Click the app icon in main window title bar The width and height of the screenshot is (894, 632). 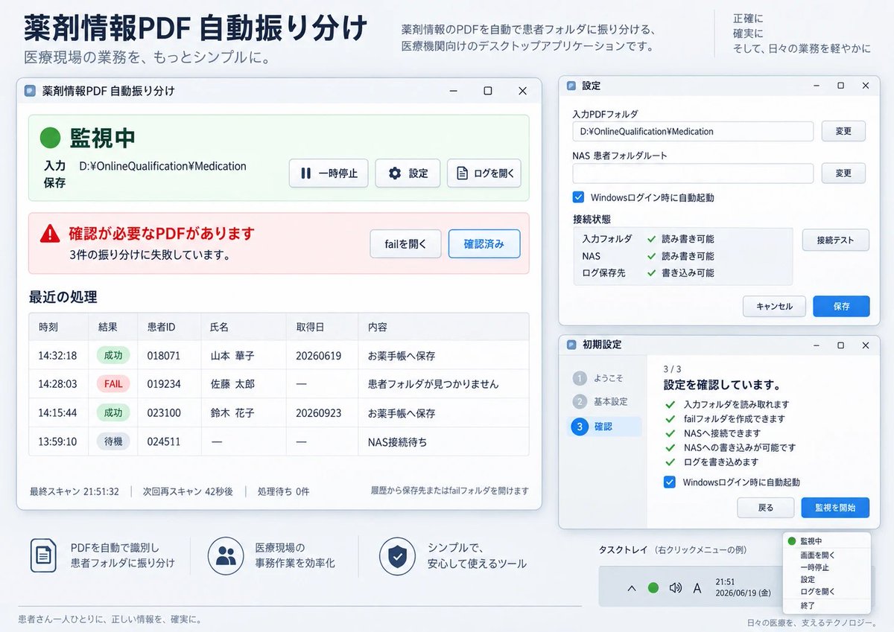click(x=30, y=91)
